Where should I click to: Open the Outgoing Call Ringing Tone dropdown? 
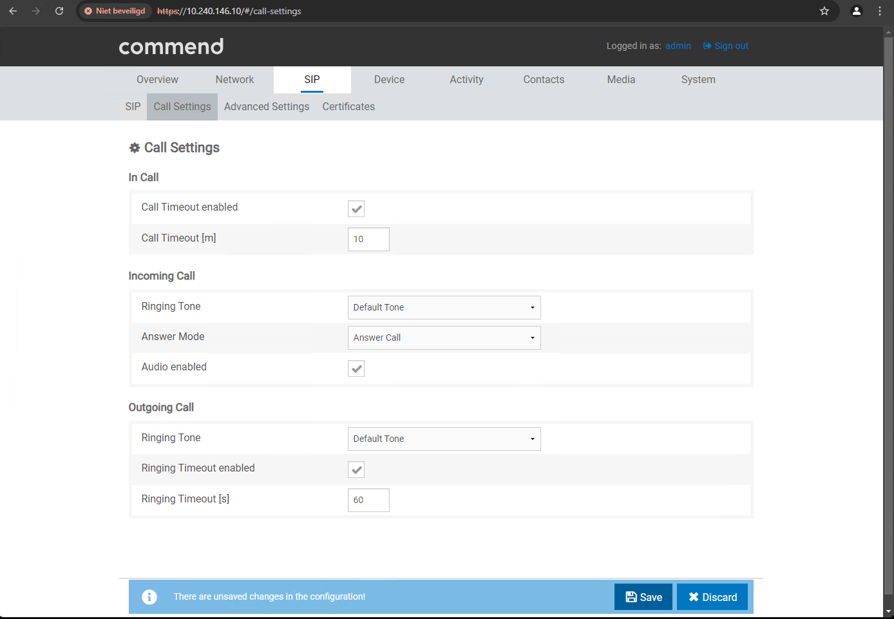tap(444, 439)
